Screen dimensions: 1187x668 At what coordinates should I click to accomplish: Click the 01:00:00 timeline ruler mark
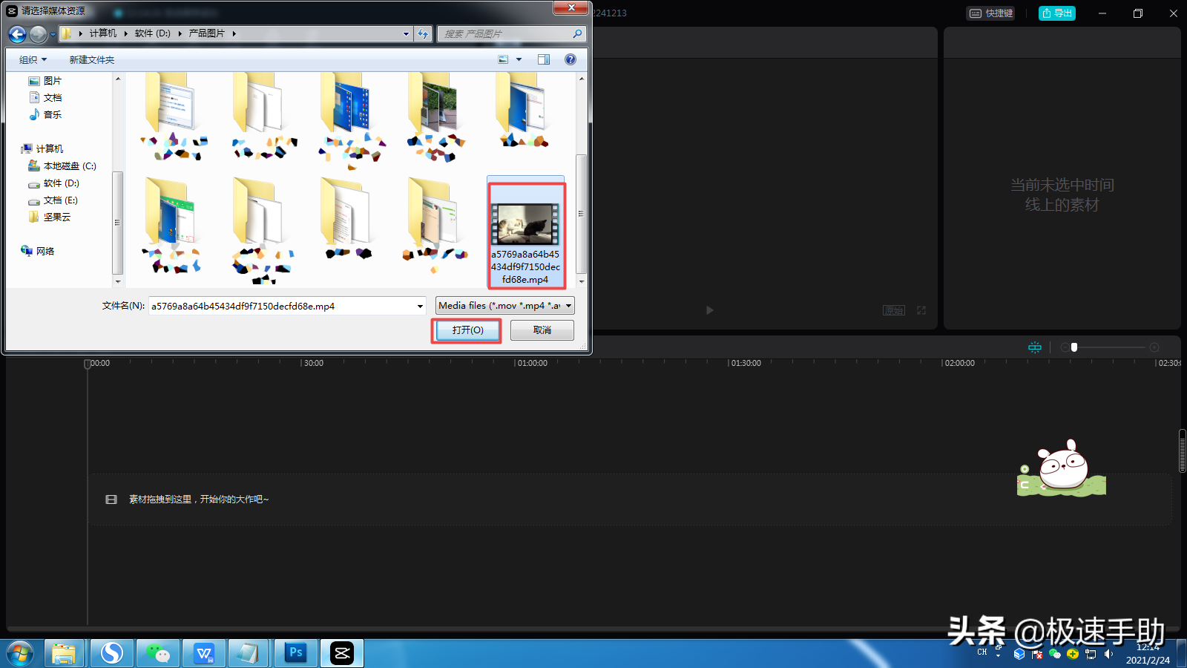[x=533, y=363]
